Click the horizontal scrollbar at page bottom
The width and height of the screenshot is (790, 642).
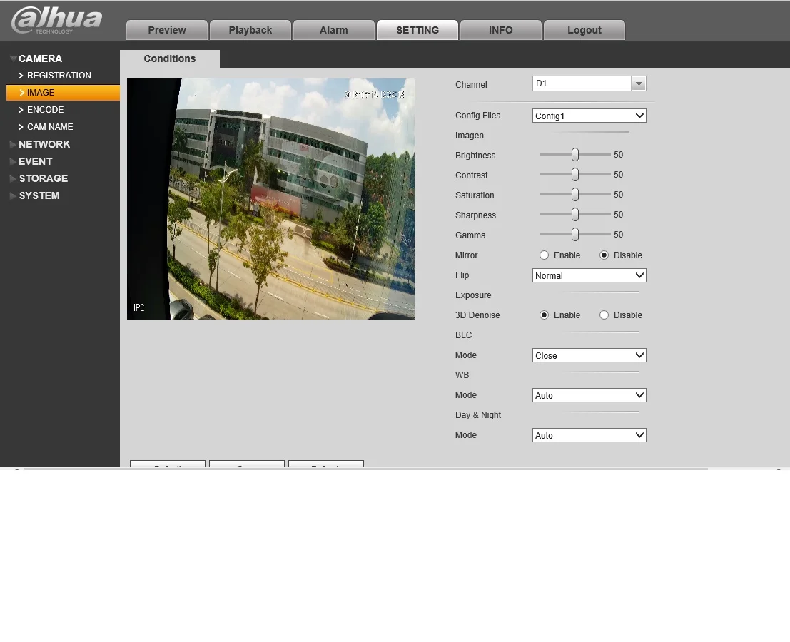click(x=366, y=469)
